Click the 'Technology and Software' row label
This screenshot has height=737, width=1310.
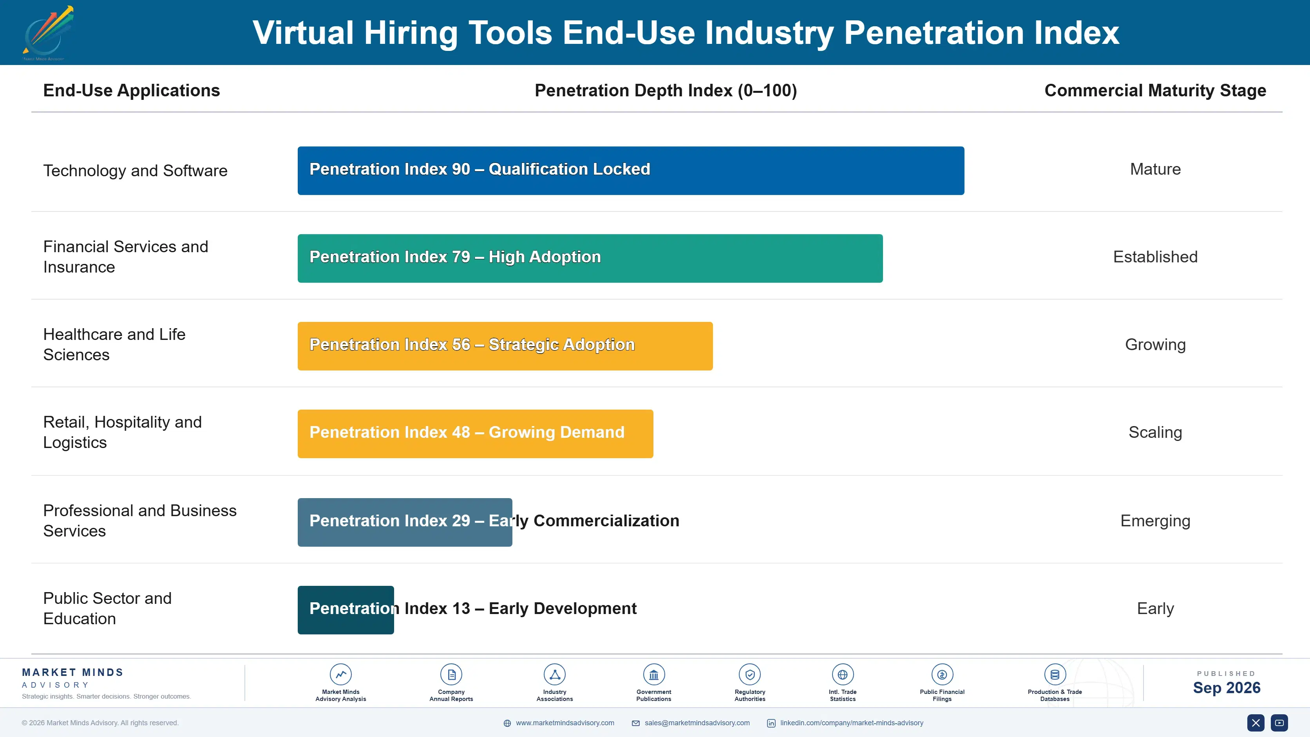coord(135,171)
